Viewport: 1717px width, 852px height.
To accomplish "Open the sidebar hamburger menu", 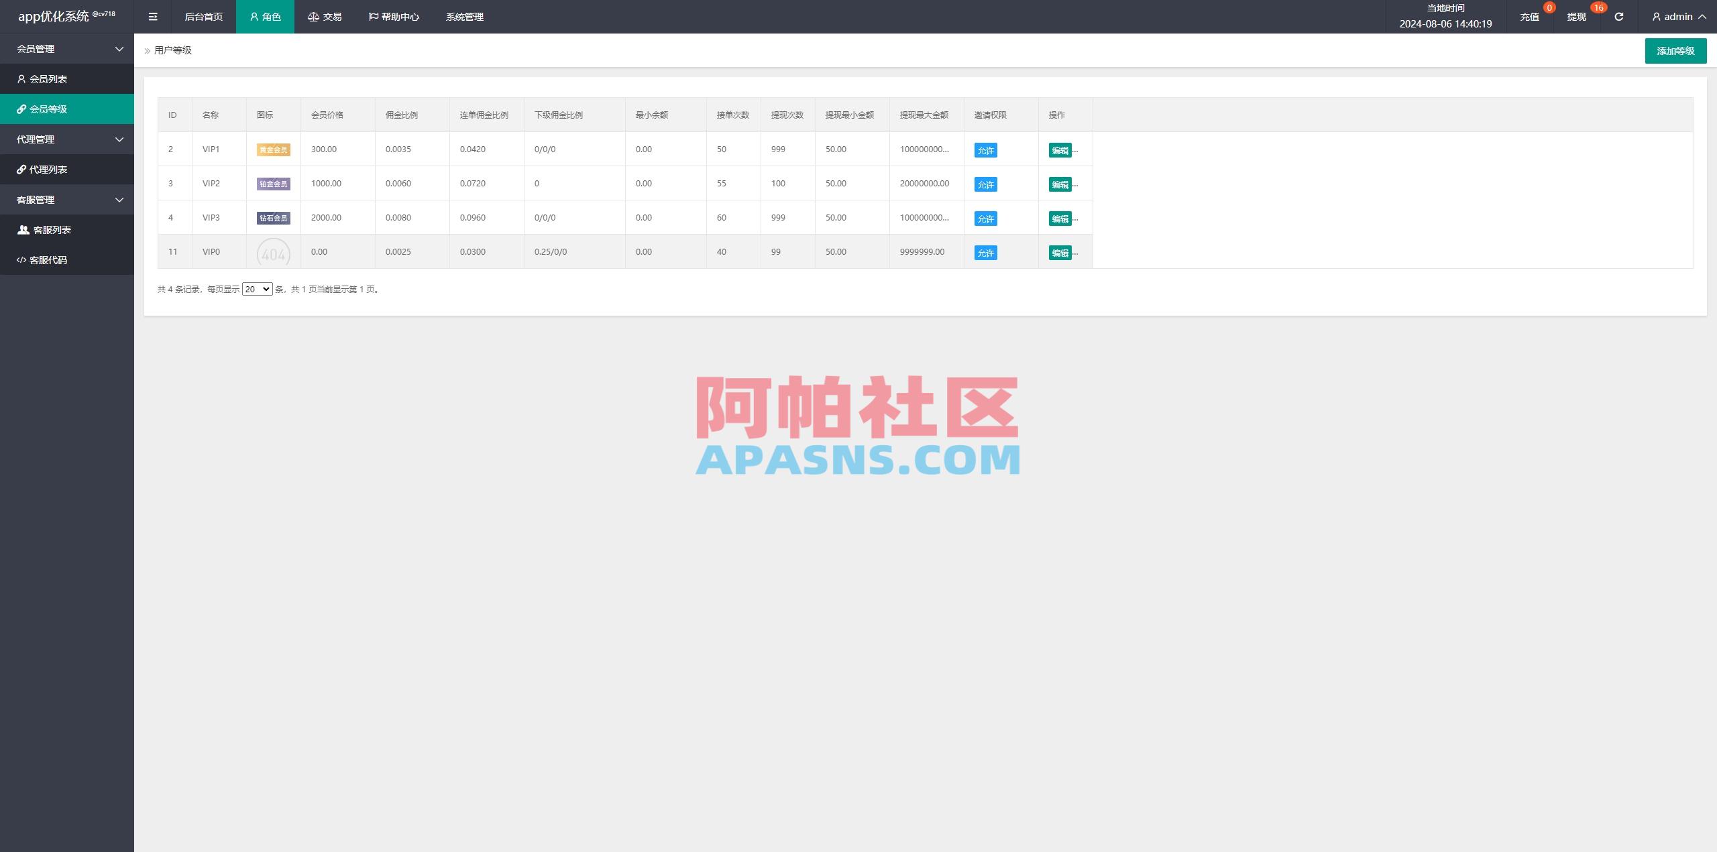I will pyautogui.click(x=153, y=16).
